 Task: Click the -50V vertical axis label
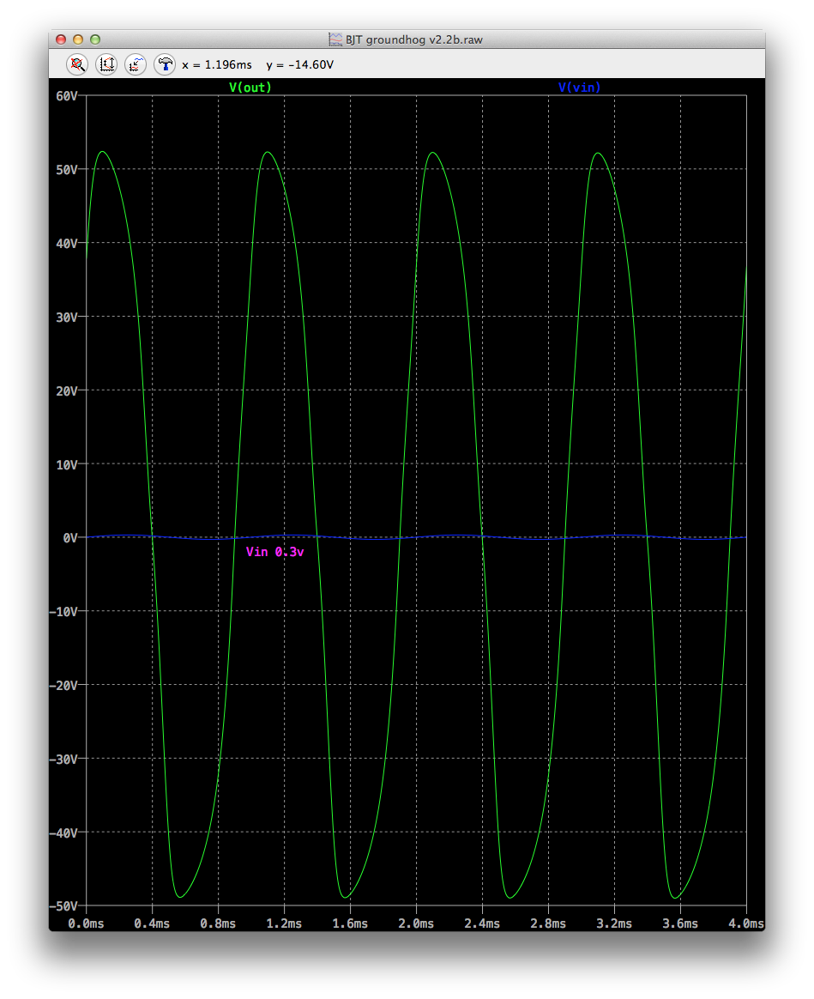coord(63,906)
